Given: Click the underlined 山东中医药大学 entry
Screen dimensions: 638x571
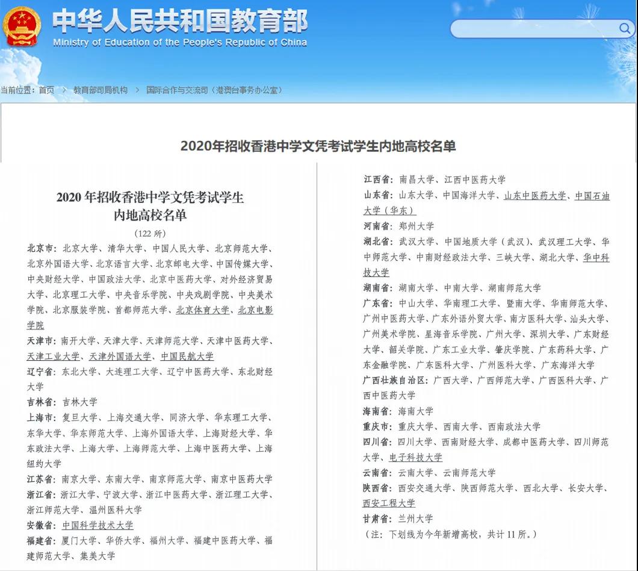Looking at the screenshot, I should (535, 196).
